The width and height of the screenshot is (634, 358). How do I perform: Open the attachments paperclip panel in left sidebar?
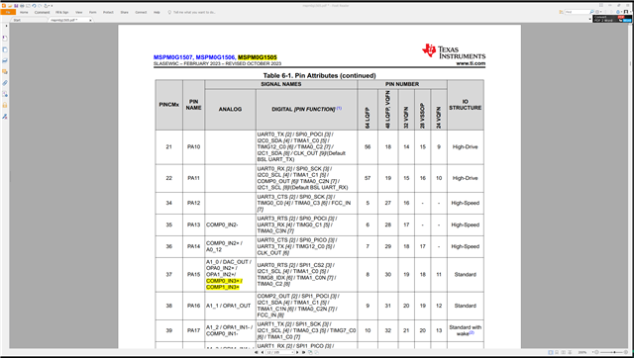(5, 83)
